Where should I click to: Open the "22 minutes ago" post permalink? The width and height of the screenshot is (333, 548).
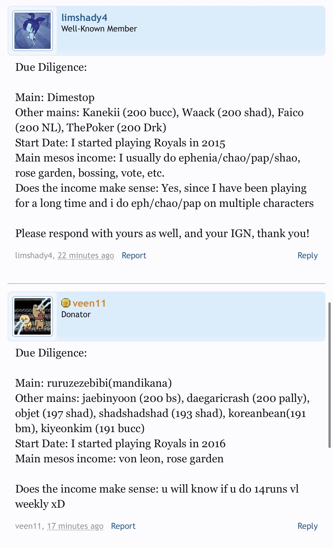[86, 255]
